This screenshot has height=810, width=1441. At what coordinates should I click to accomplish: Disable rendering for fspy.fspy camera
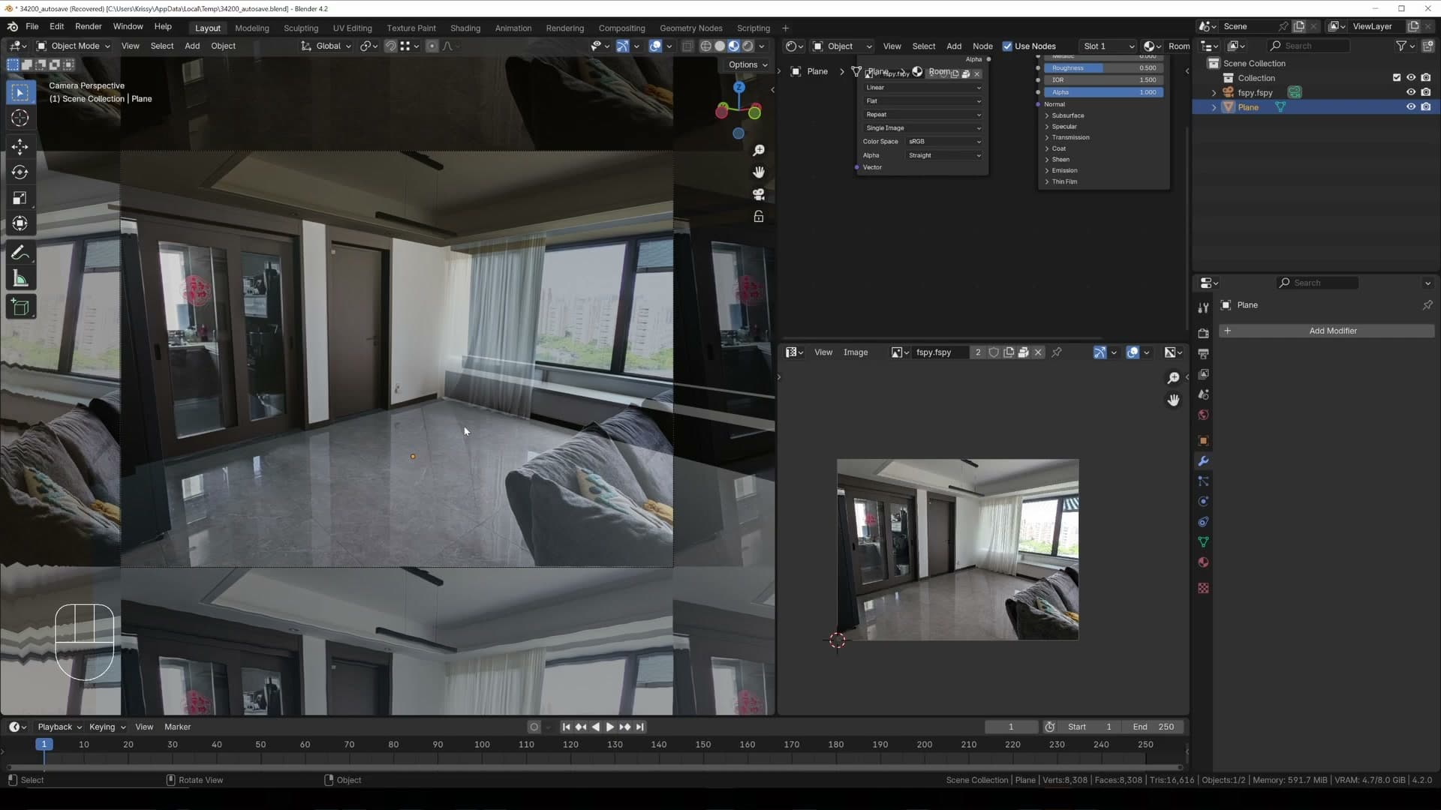[x=1426, y=92]
